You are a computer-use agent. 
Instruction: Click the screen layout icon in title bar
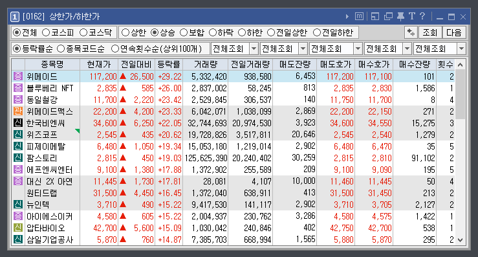[375, 16]
